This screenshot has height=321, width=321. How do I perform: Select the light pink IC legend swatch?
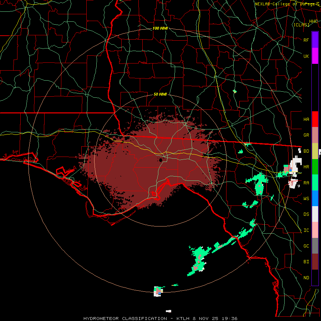coord(315,230)
